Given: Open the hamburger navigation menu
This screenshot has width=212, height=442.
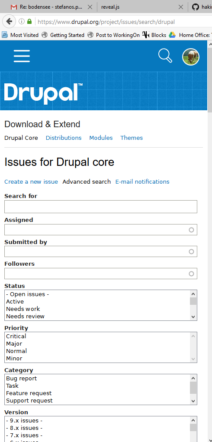Looking at the screenshot, I should click(x=22, y=56).
